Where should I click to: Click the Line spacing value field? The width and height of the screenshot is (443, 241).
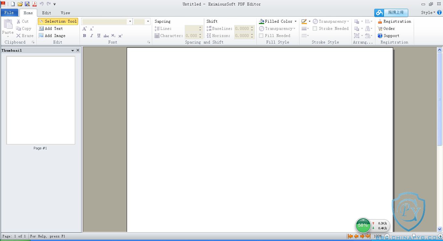pyautogui.click(x=192, y=29)
